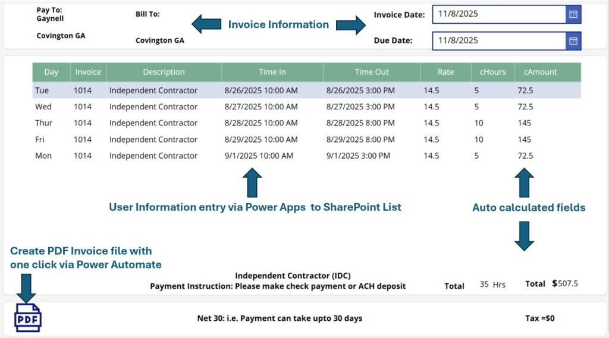Click Independent Contractor description in Tue row
Viewport: 609px width, 338px height.
click(x=153, y=90)
